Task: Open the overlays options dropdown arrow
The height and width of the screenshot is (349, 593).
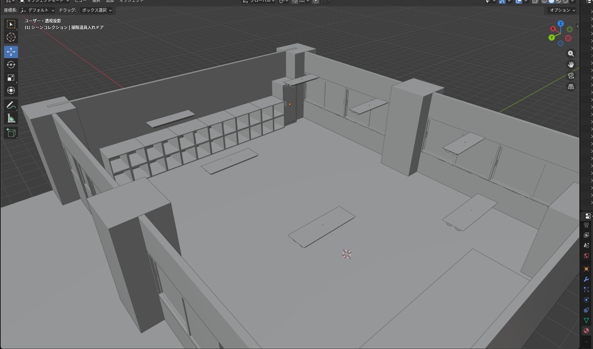Action: coord(526,1)
